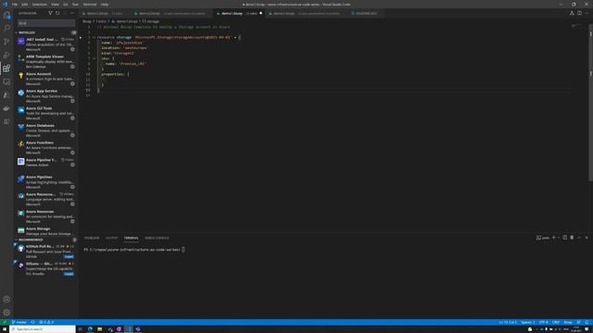The image size is (593, 333).
Task: Split the editor to the right
Action: [579, 13]
